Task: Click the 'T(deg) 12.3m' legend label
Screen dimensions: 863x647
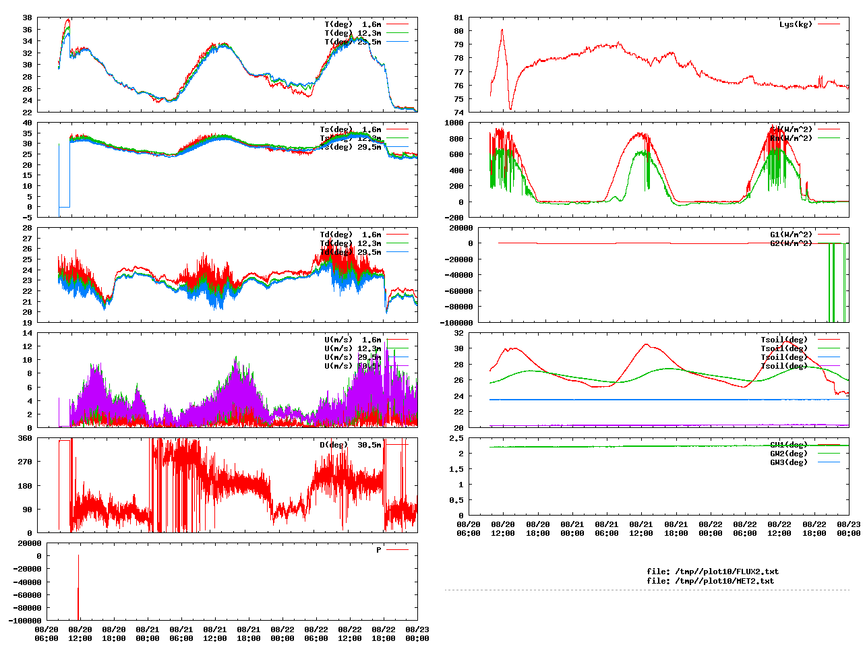Action: coord(353,33)
